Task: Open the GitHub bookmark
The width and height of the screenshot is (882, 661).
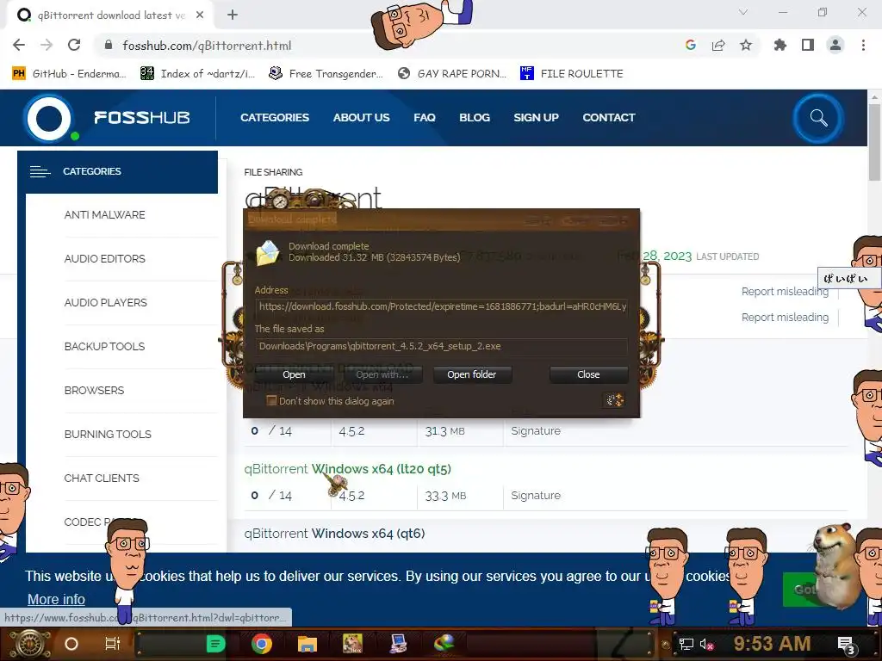Action: (x=69, y=74)
